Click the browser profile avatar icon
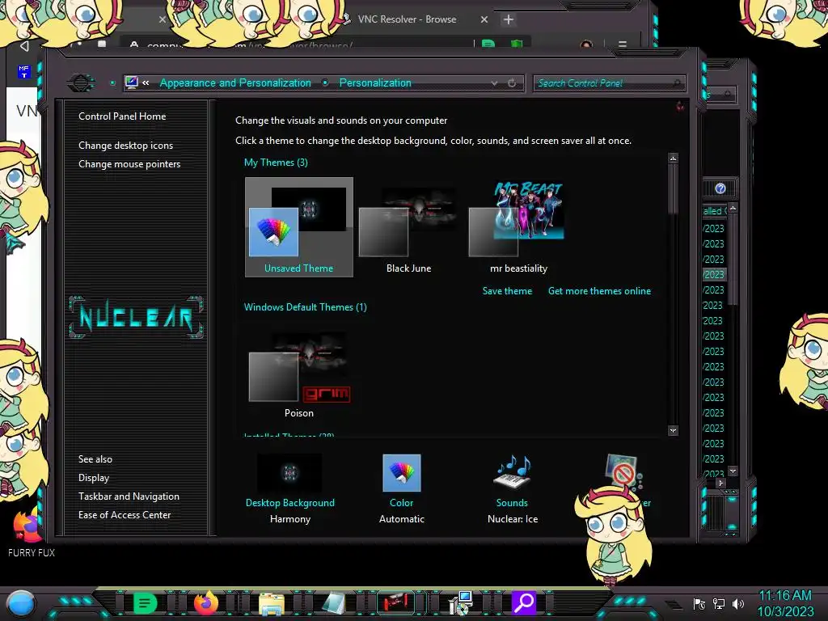The height and width of the screenshot is (621, 828). (586, 44)
